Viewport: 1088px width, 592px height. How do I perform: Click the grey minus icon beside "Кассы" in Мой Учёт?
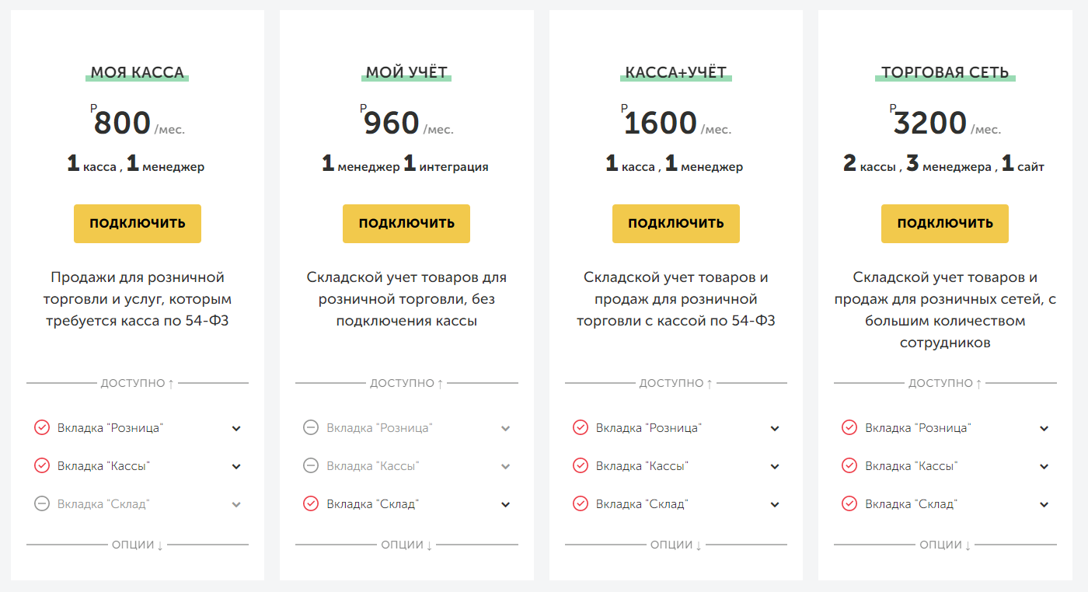pos(311,465)
